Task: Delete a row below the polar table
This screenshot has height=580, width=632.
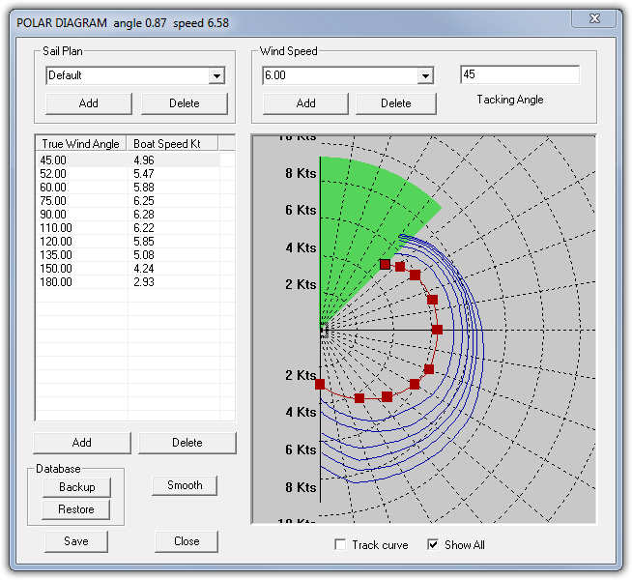Action: point(187,443)
